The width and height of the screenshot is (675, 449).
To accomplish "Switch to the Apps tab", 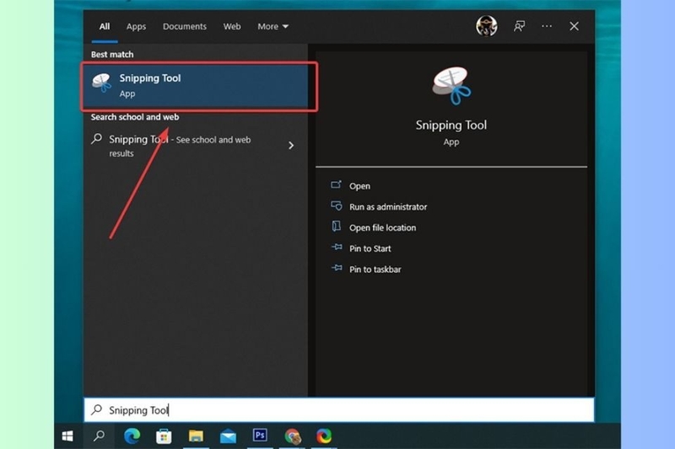I will [x=136, y=27].
